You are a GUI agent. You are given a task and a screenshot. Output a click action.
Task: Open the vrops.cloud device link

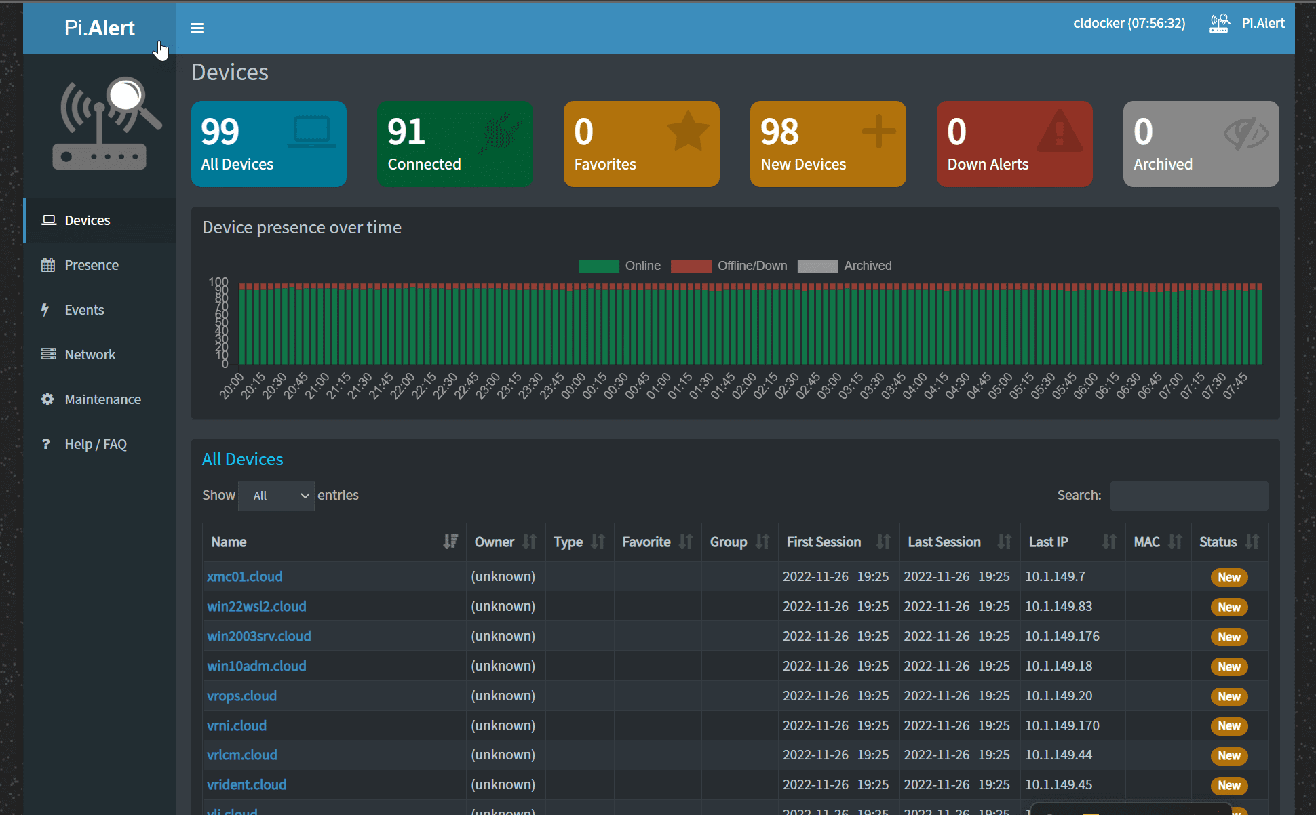(241, 696)
